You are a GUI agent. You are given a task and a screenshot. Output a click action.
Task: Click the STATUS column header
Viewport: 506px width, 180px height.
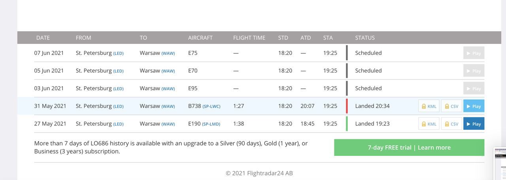[365, 38]
